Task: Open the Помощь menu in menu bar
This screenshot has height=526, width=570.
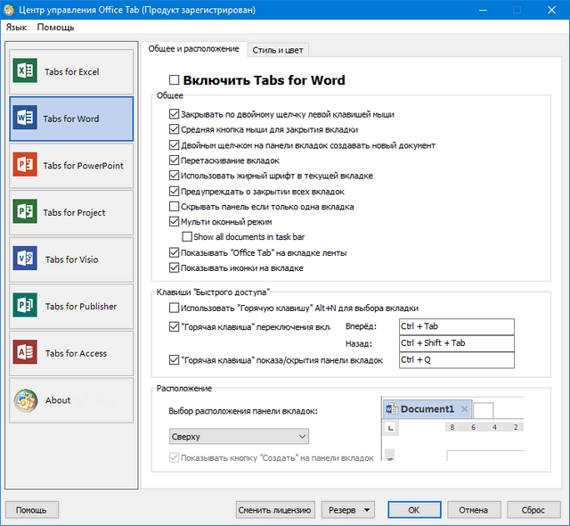Action: [x=56, y=28]
